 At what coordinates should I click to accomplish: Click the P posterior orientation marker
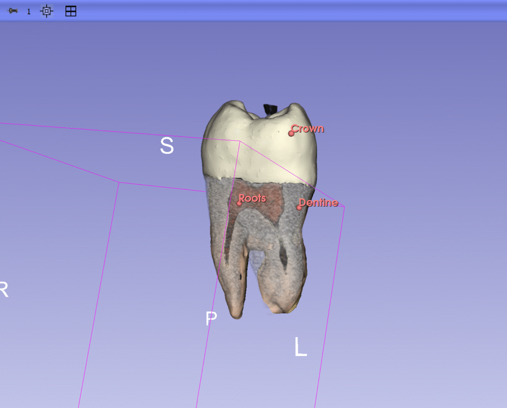tap(211, 318)
